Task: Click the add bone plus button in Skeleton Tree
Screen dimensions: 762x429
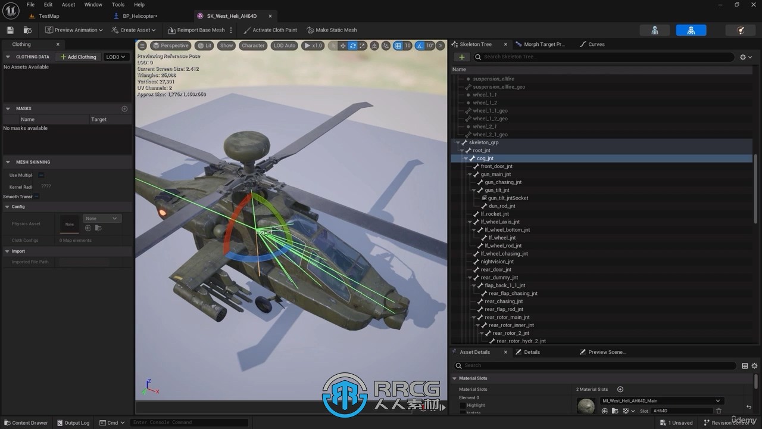Action: 462,57
